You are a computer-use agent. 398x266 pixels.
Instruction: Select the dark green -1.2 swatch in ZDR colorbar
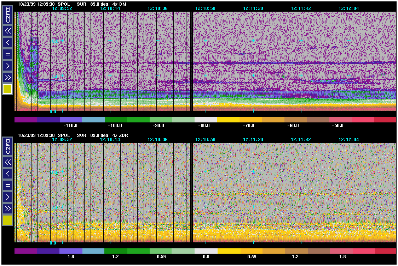116,251
